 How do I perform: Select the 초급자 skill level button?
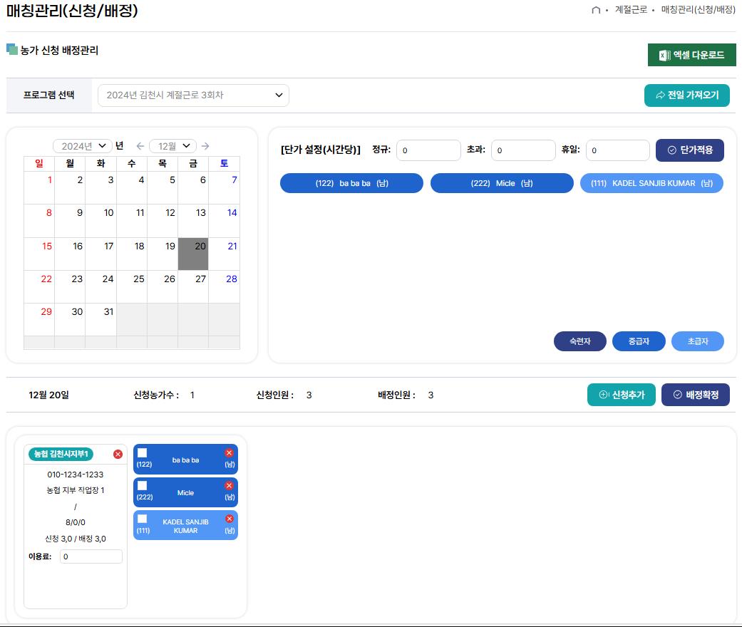(x=697, y=341)
